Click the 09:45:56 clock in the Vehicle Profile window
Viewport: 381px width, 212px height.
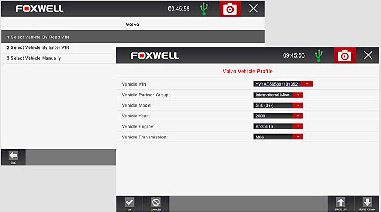(x=293, y=55)
